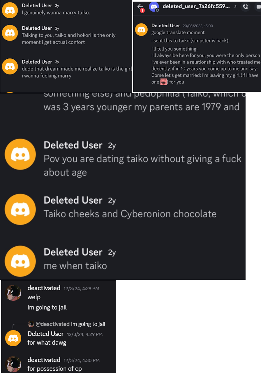
Task: Click the avatar beside the 'Cyberonion chocolate' message
Action: pos(20,209)
